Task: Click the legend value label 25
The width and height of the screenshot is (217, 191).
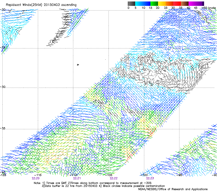Action: 166,8
